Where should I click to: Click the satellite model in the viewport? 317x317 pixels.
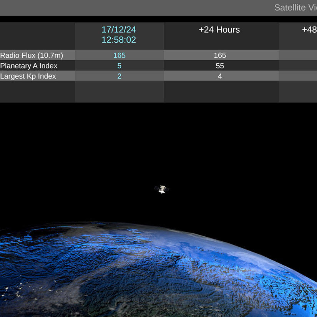[x=162, y=188]
